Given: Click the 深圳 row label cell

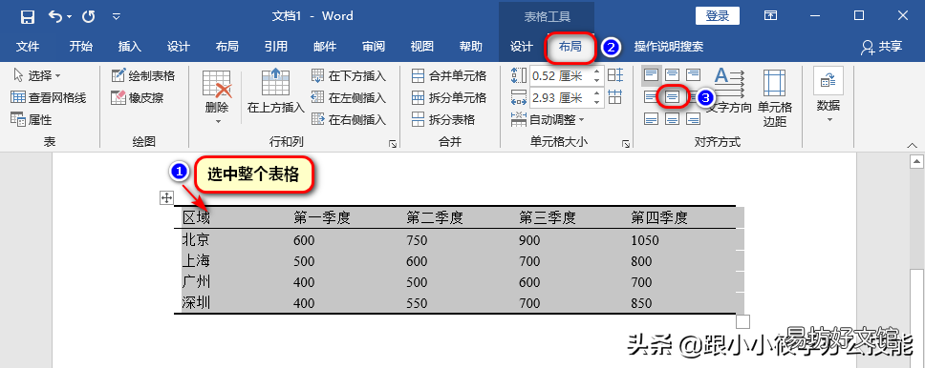Looking at the screenshot, I should pos(196,302).
